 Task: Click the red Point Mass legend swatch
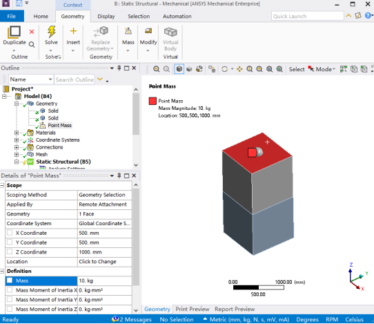tap(152, 101)
